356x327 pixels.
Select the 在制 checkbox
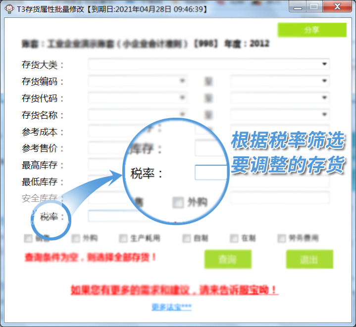[x=234, y=239]
